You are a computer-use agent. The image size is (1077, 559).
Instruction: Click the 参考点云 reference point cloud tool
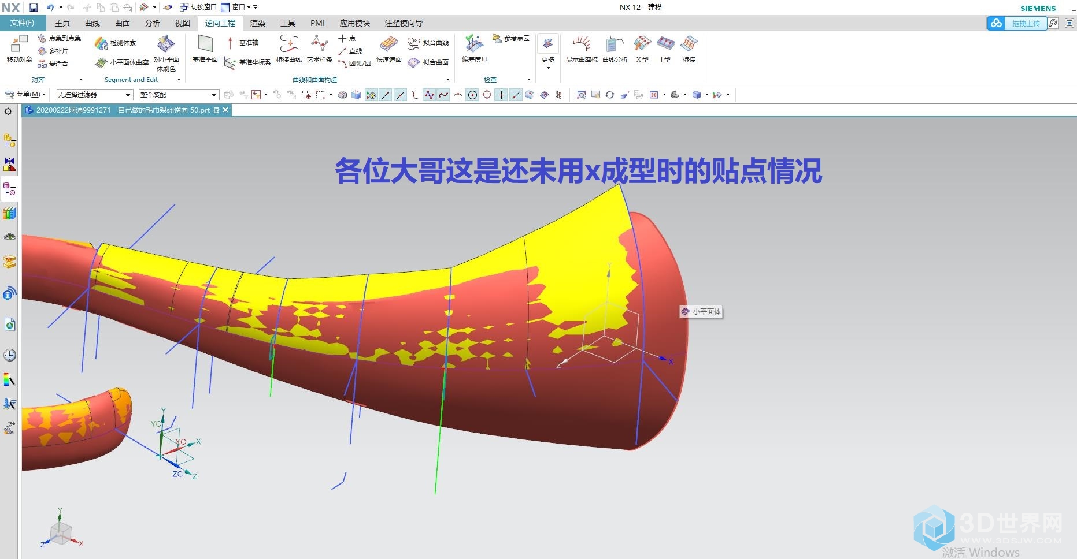click(511, 38)
